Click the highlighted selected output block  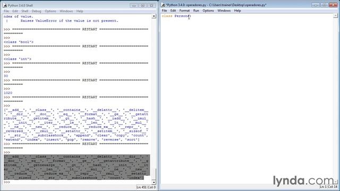point(76,167)
